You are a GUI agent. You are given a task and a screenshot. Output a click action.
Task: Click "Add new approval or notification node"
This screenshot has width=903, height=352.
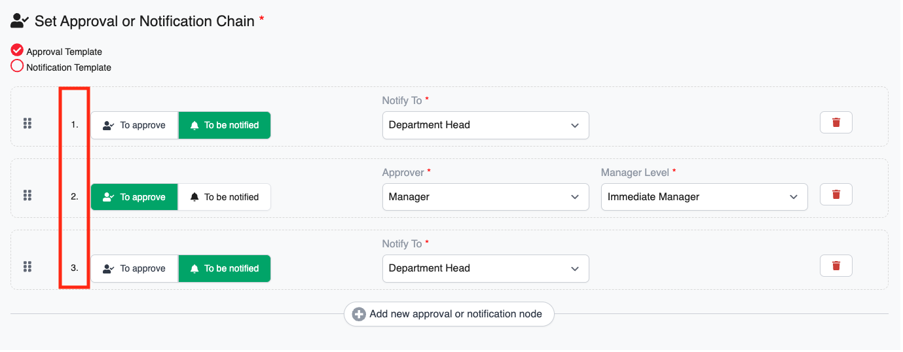[x=455, y=314]
